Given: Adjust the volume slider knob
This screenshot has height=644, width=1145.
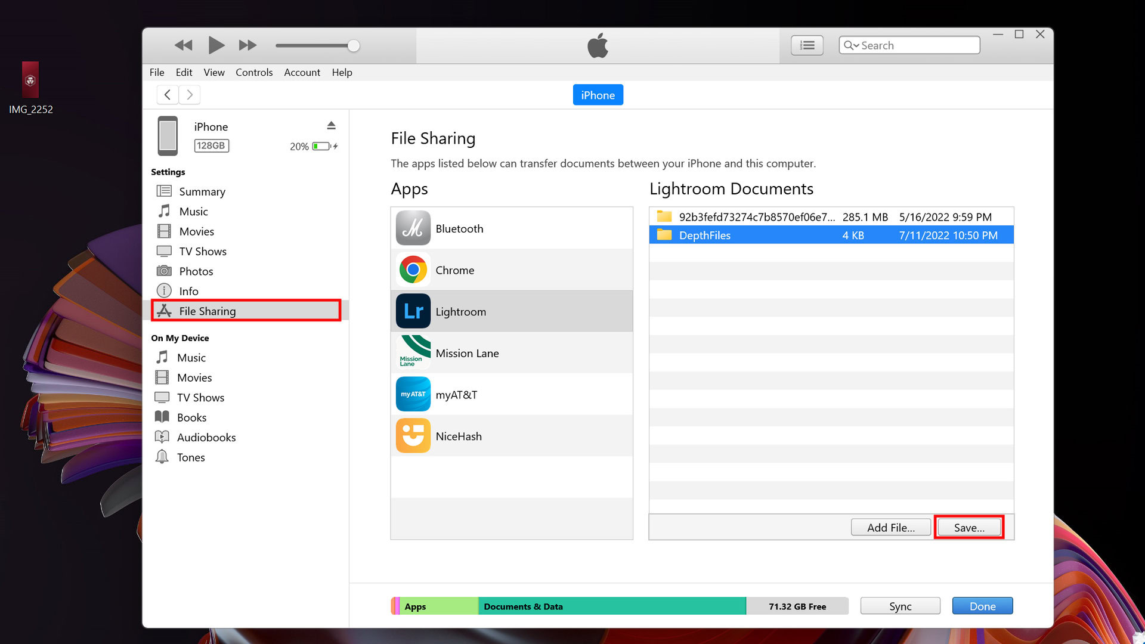Looking at the screenshot, I should click(354, 46).
